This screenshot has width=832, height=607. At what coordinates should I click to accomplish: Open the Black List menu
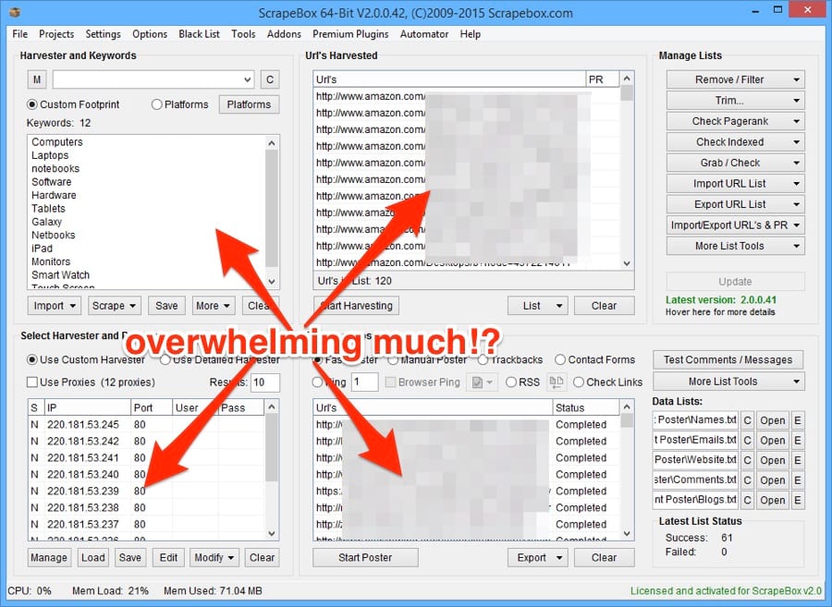(199, 34)
